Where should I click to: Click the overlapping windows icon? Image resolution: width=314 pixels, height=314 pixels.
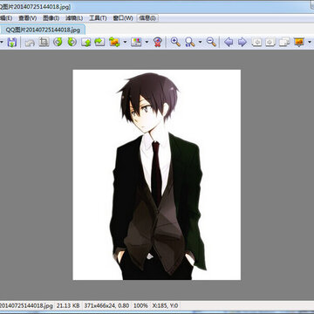[x=284, y=43]
